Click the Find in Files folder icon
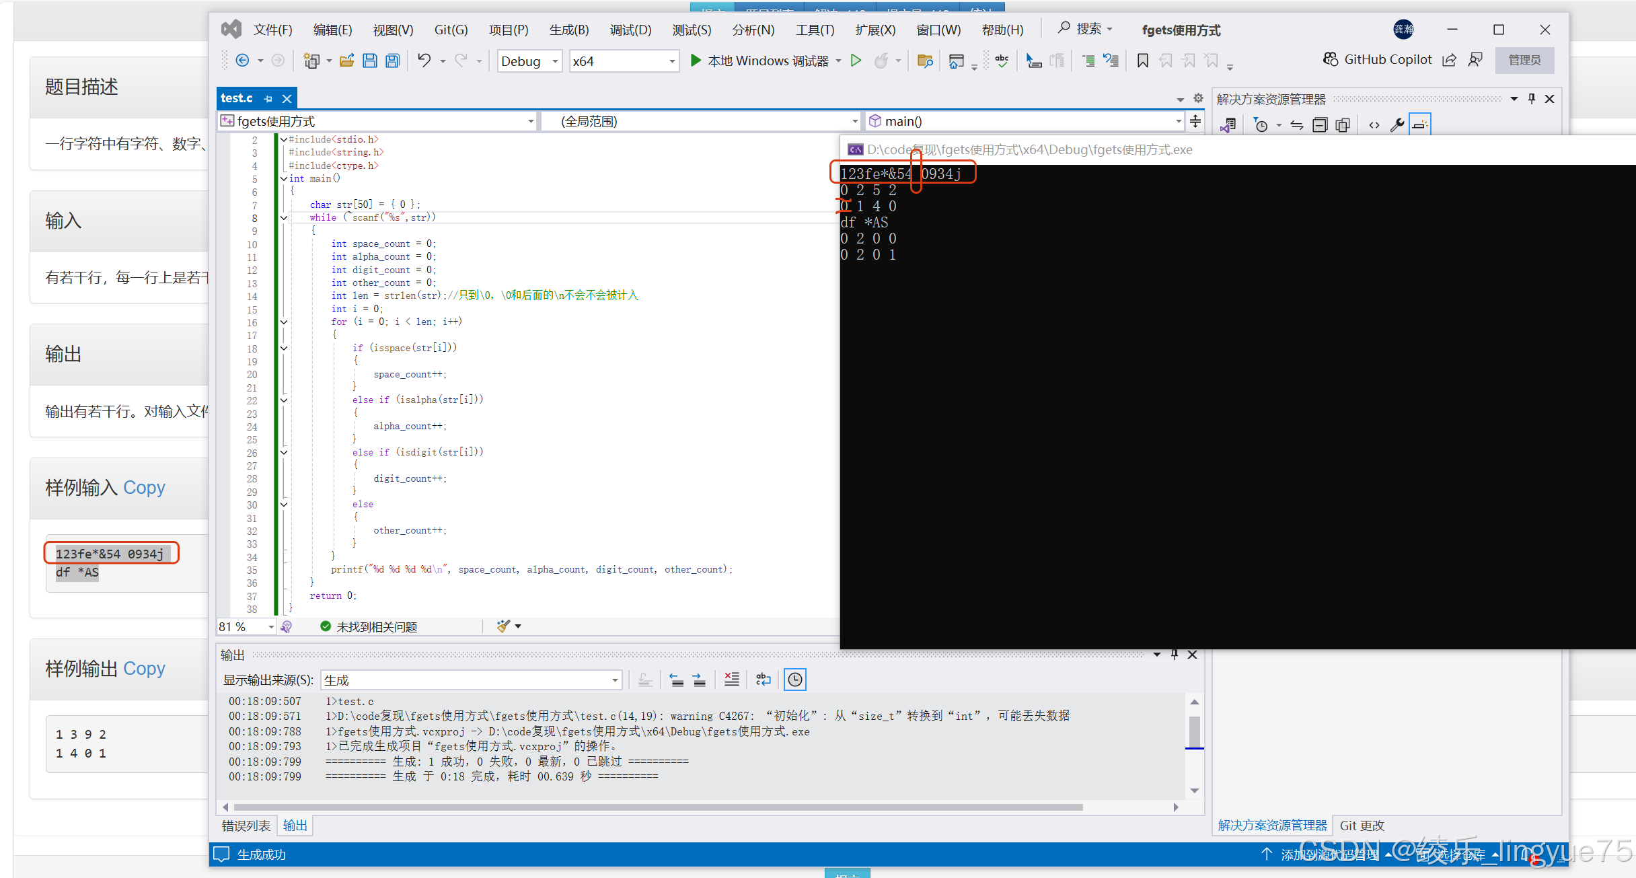 point(925,61)
